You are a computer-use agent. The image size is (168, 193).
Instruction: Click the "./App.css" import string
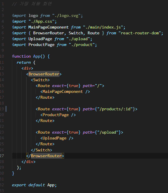tap(41, 22)
